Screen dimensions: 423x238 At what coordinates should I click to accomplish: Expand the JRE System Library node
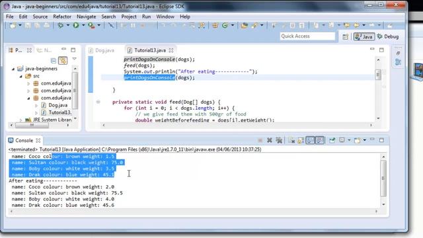(x=21, y=120)
